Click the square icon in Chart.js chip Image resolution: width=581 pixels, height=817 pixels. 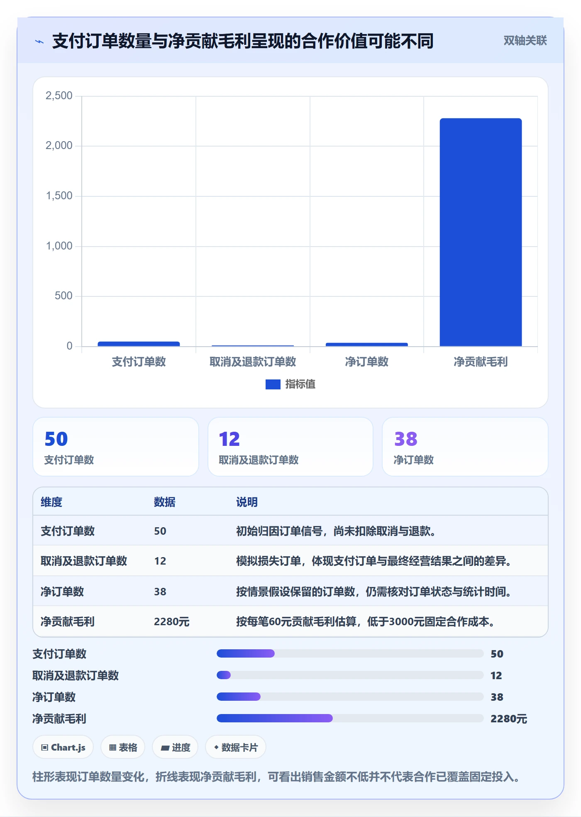click(45, 748)
